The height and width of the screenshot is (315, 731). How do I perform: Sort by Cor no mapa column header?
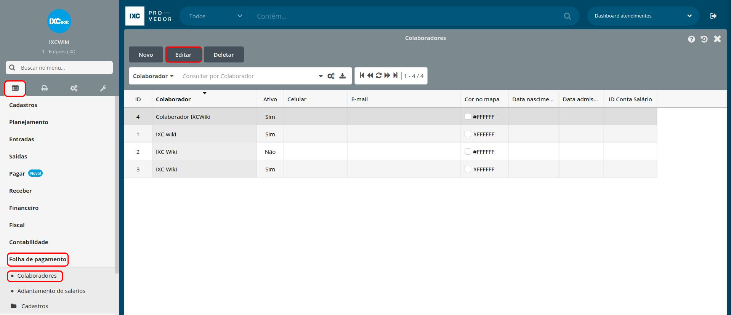[484, 99]
